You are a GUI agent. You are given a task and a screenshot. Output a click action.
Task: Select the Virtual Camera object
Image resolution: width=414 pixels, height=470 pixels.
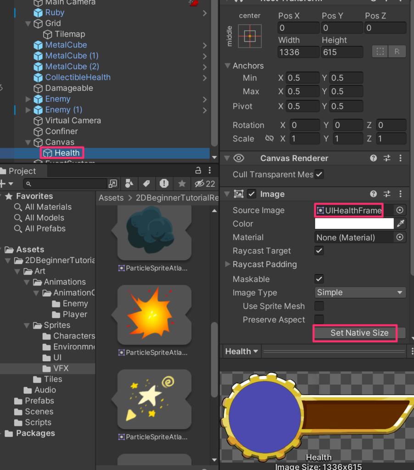click(x=73, y=121)
